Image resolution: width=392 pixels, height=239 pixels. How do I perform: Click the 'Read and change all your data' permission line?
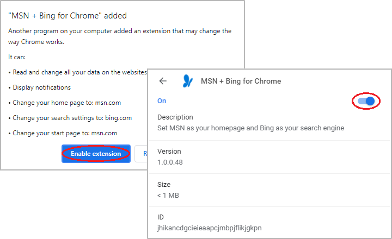pos(79,72)
